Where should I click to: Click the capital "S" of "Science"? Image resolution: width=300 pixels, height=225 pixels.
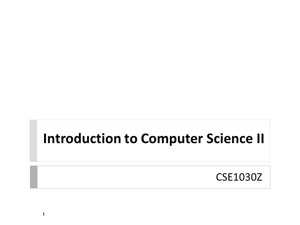coord(210,138)
